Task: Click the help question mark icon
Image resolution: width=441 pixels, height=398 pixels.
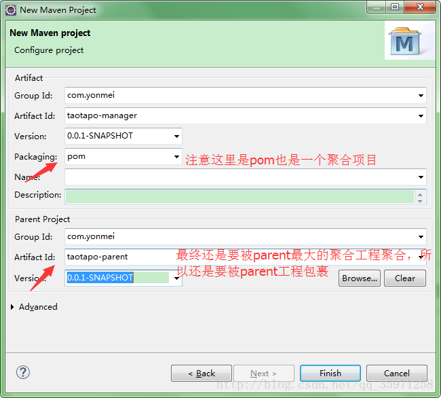Action: pos(23,372)
